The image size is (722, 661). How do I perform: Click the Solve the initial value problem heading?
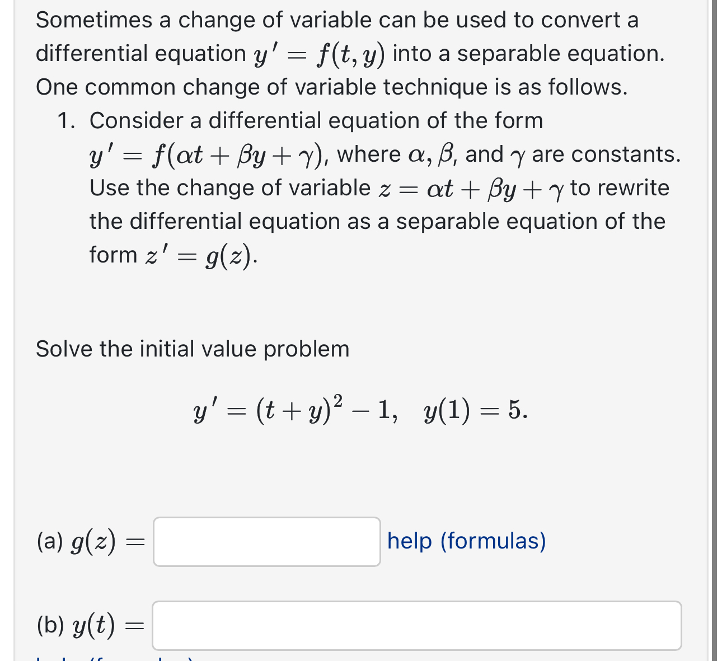tap(192, 349)
